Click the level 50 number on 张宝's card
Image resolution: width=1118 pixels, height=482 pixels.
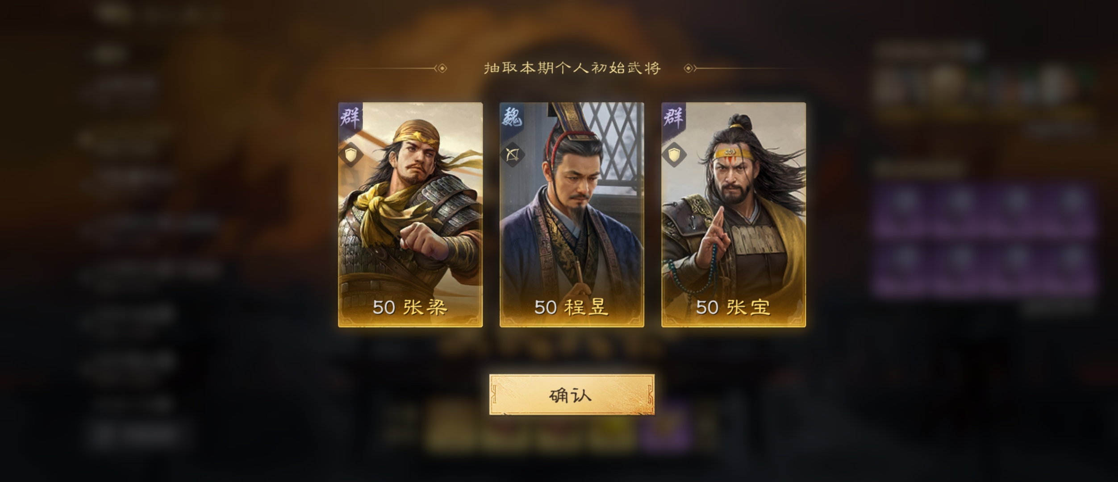pyautogui.click(x=707, y=307)
